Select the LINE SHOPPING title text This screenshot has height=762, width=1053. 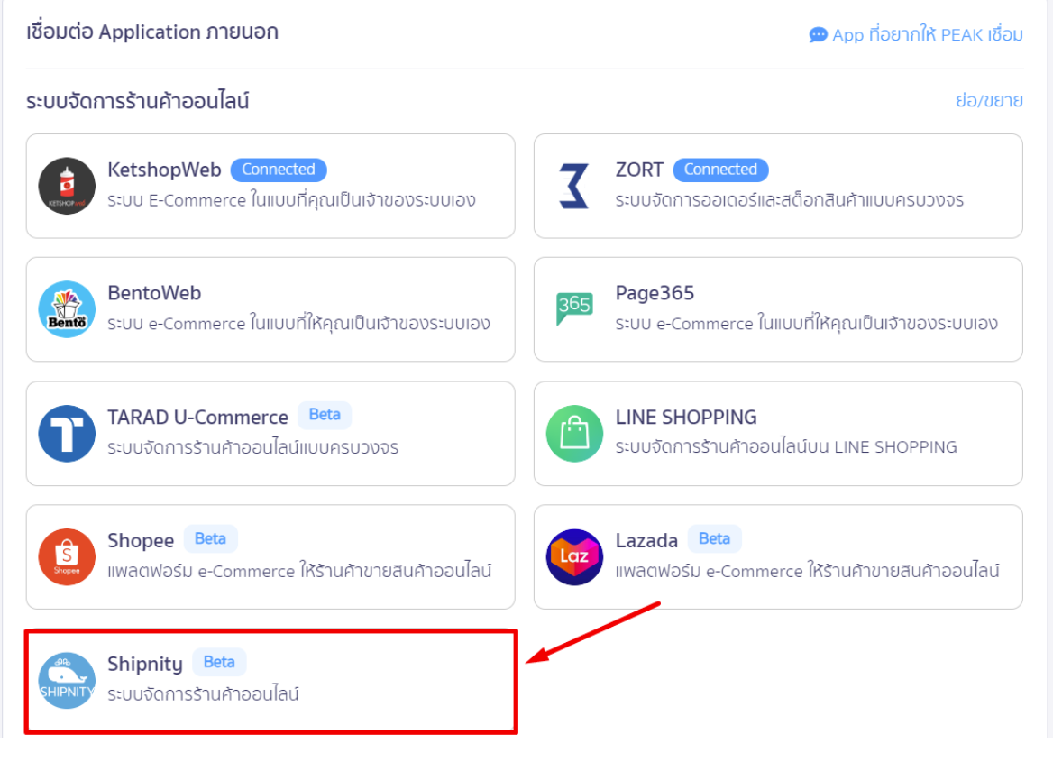click(686, 418)
